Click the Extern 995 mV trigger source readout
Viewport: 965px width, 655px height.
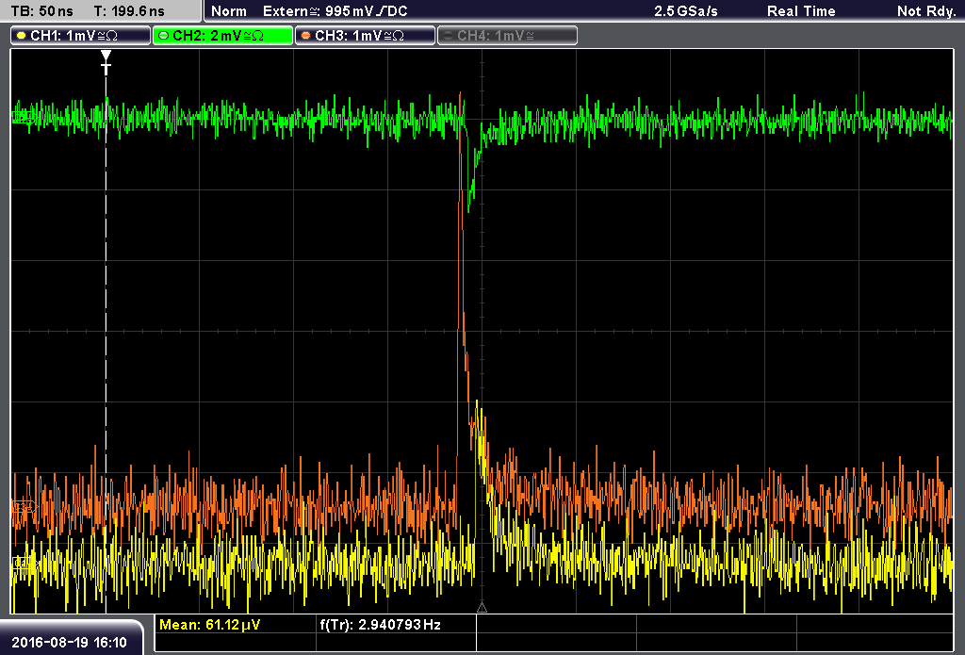click(335, 11)
